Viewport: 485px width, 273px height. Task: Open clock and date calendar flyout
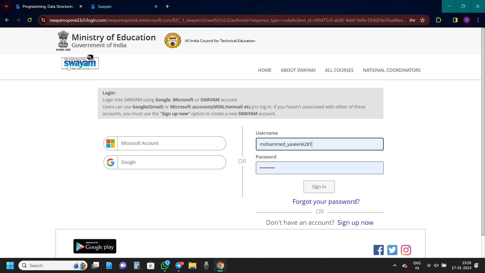click(x=461, y=265)
